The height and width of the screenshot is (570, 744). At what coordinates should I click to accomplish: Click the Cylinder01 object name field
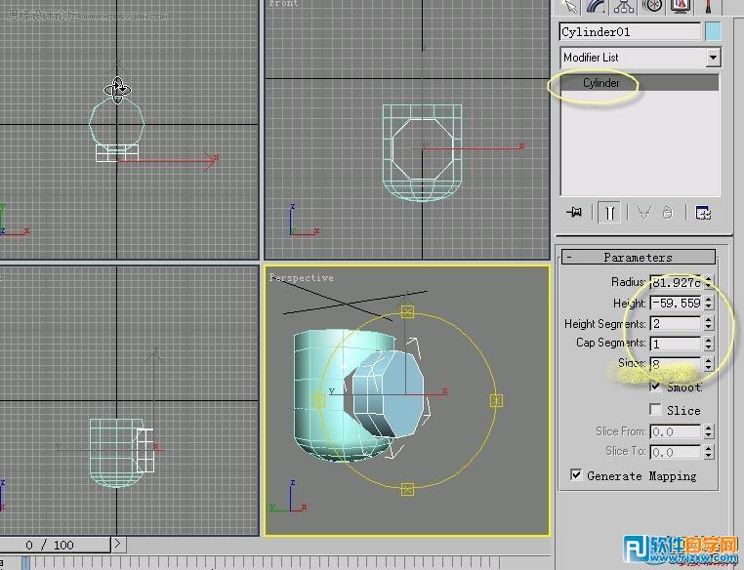point(630,32)
